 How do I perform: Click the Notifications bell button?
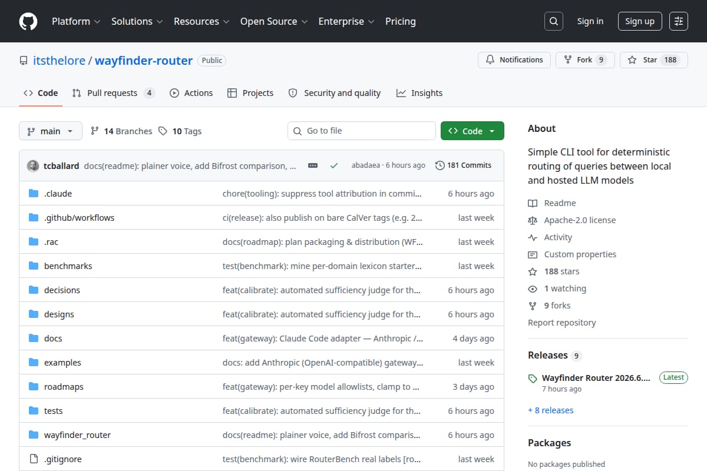514,60
